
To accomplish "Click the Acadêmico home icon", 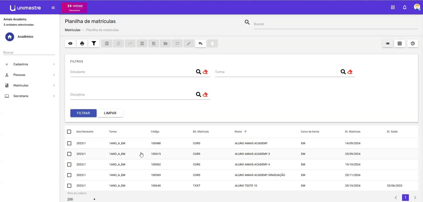I will [10, 37].
